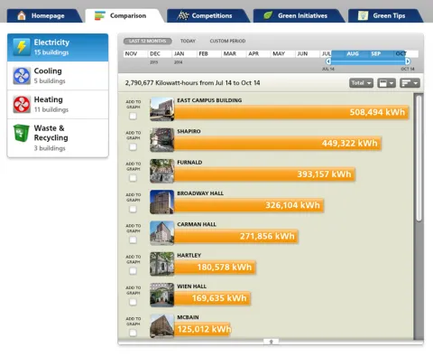Click the Furnald building thumbnail
The height and width of the screenshot is (357, 433).
(x=162, y=171)
